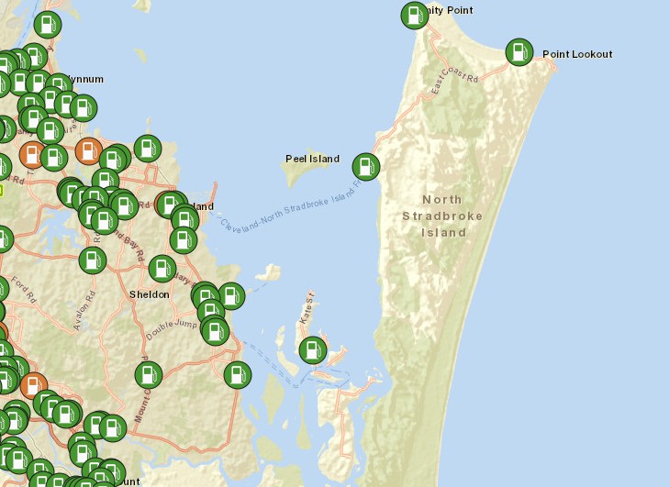Click the fuel station marker at Point Lookout
The width and height of the screenshot is (670, 487).
(519, 52)
